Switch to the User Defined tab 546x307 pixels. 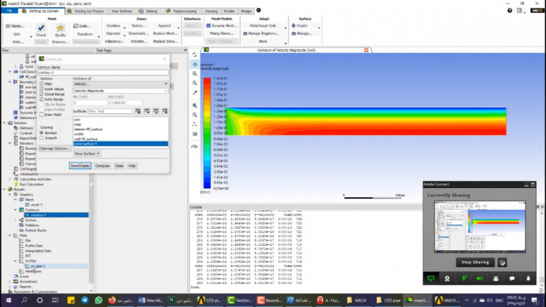(x=121, y=11)
